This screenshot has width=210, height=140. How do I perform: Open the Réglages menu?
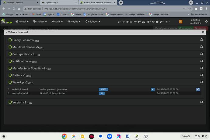pos(93,22)
